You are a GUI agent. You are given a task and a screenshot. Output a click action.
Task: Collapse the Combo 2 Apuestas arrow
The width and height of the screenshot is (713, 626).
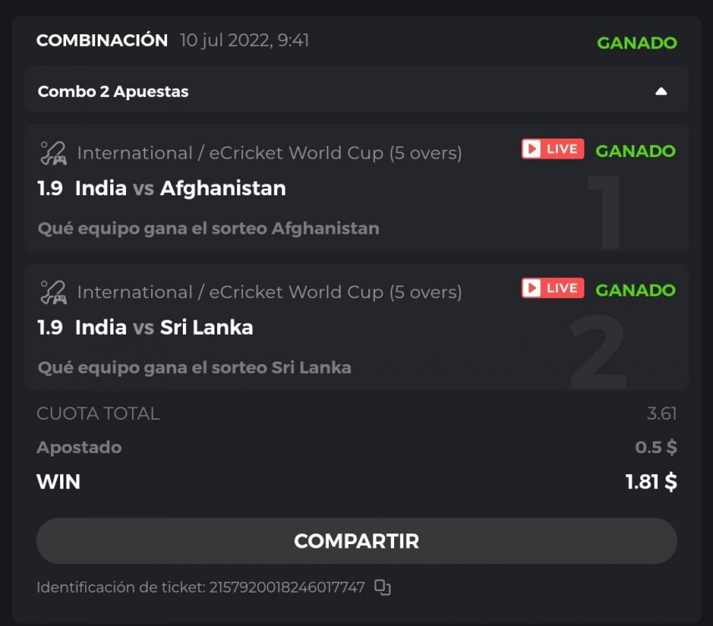point(661,91)
